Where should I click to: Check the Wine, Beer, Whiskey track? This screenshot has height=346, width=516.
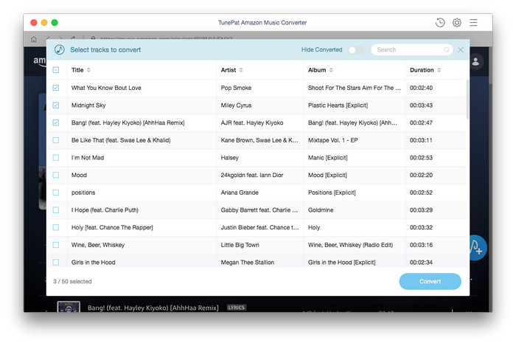coord(56,245)
